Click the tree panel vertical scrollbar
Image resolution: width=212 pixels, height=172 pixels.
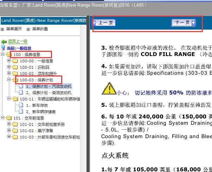pyautogui.click(x=83, y=98)
